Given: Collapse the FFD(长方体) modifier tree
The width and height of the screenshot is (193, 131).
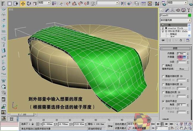Looking at the screenshot, I should coord(166,31).
